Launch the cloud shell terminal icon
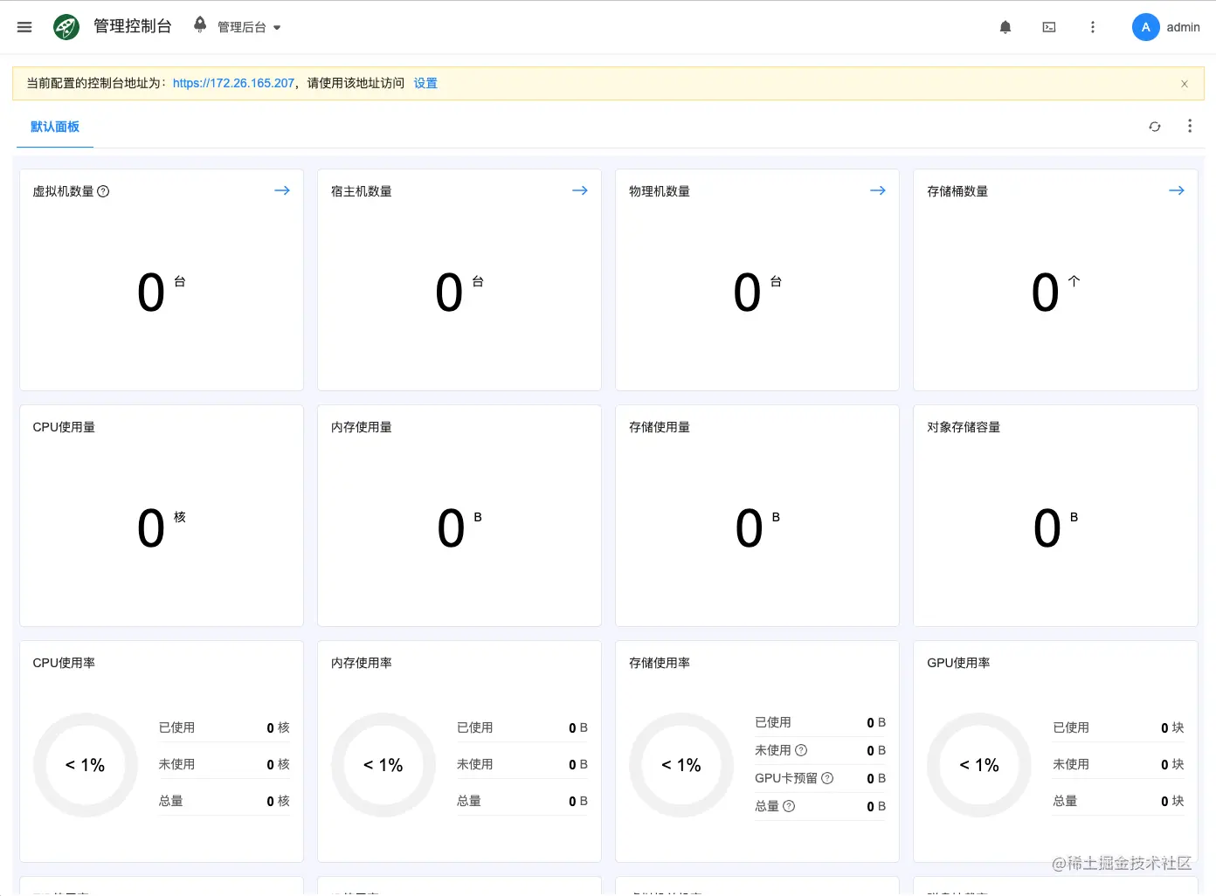The width and height of the screenshot is (1216, 896). pyautogui.click(x=1049, y=27)
